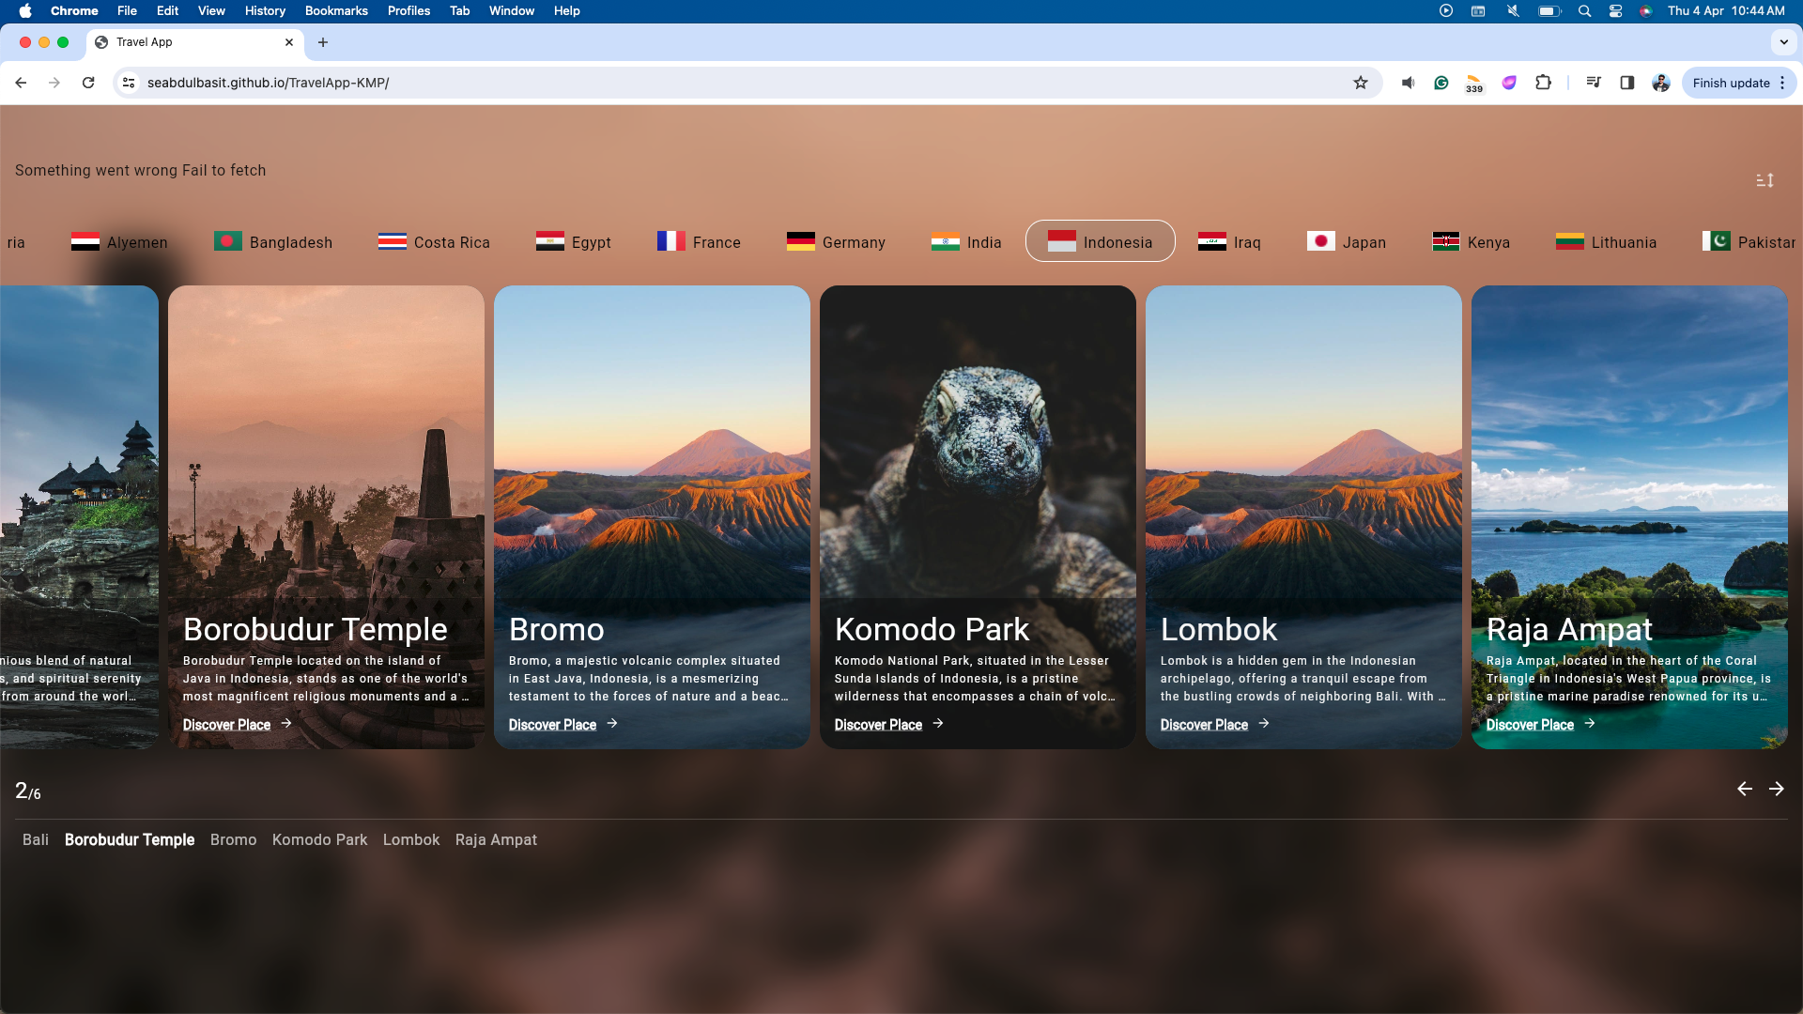Open macOS Control Center
This screenshot has width=1803, height=1014.
(x=1615, y=11)
